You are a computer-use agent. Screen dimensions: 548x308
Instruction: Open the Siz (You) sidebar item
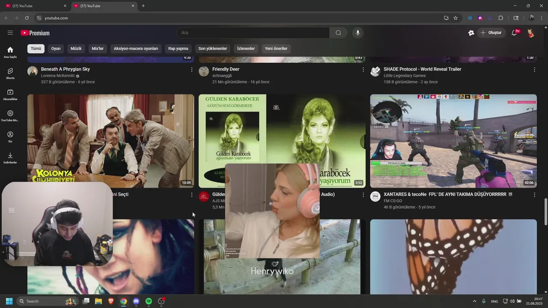pyautogui.click(x=10, y=137)
